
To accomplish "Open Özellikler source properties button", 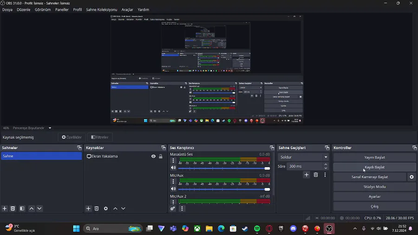I will tap(72, 137).
